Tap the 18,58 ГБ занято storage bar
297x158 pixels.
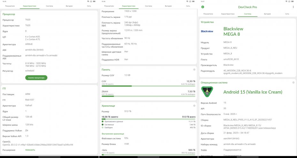(x=148, y=119)
